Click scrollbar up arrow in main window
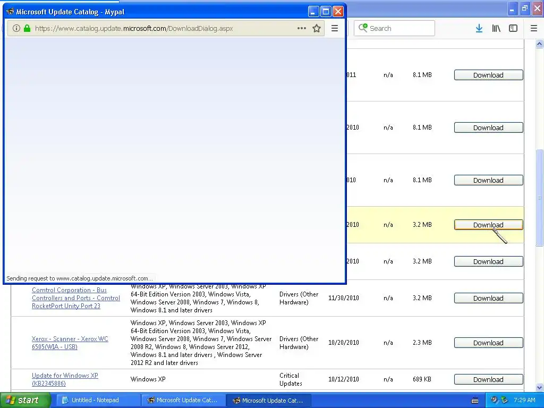The width and height of the screenshot is (544, 408). [x=539, y=44]
